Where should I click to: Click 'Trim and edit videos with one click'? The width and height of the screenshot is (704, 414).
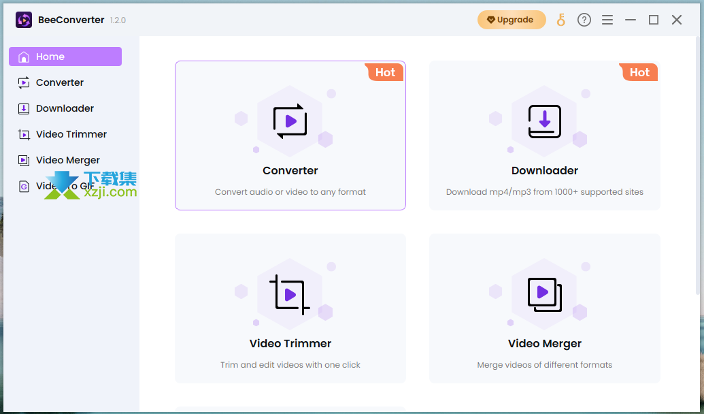point(290,365)
